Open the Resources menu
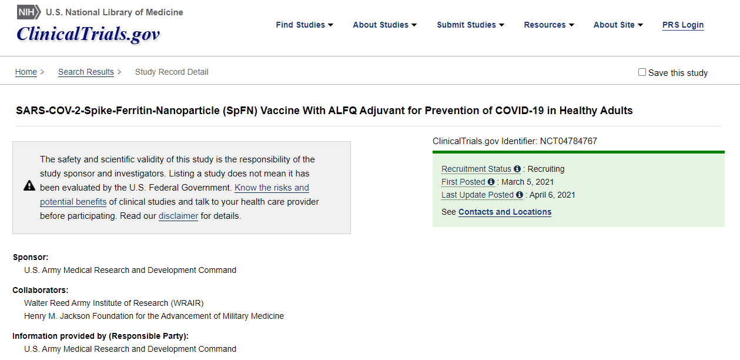 [x=549, y=25]
